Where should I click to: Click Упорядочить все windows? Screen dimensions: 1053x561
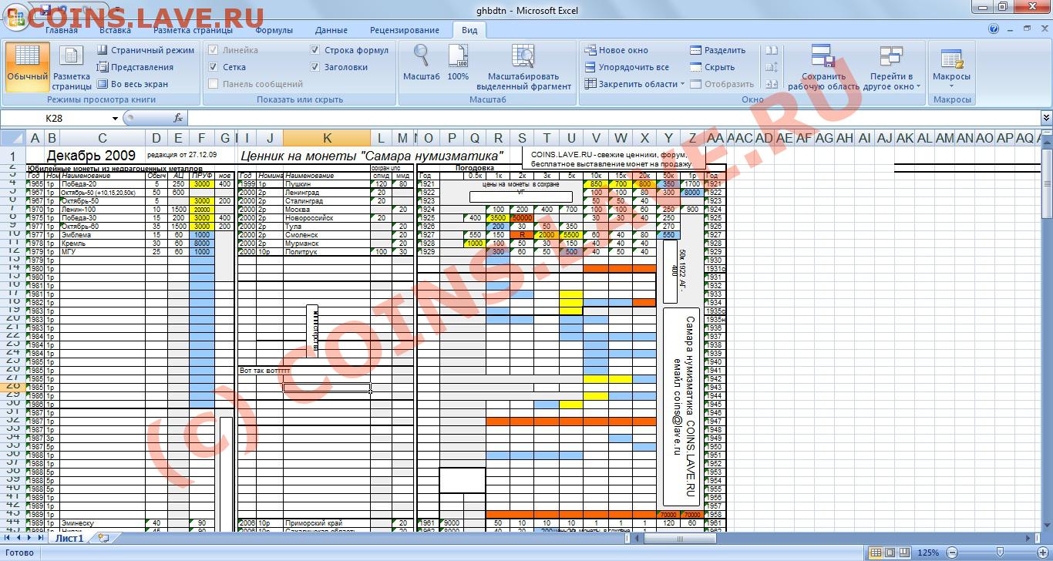pos(626,67)
